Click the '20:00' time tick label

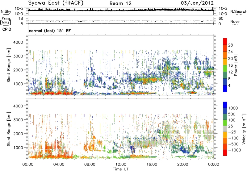click(x=182, y=165)
